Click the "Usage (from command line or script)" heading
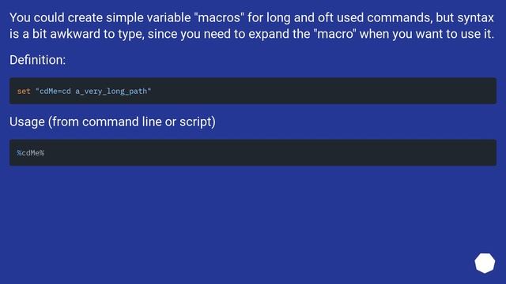Screen dimensions: 506x284 tap(112, 122)
